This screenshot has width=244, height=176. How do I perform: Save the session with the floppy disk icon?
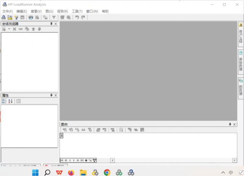pyautogui.click(x=22, y=18)
